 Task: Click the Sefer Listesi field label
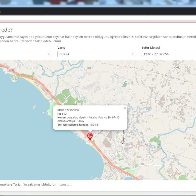[x=151, y=48]
